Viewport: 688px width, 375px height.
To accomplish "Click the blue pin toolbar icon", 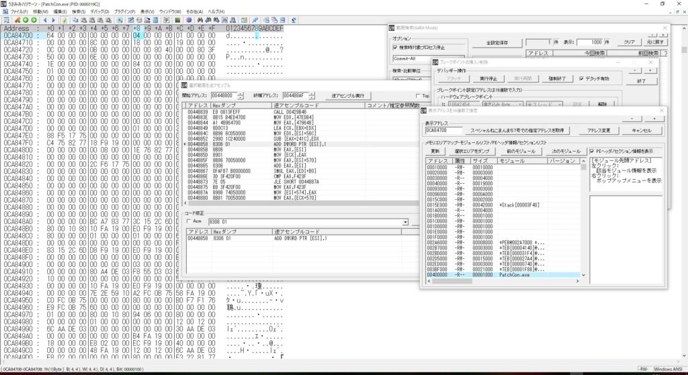I will coord(255,20).
